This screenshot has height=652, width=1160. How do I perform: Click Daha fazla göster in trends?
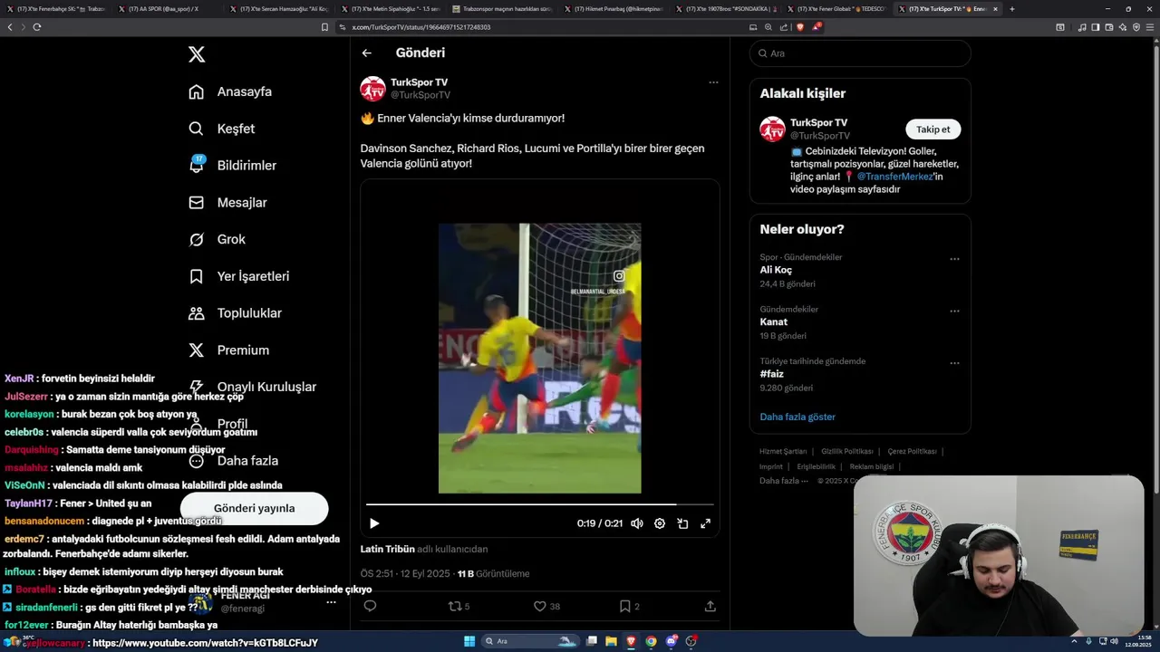tap(797, 417)
